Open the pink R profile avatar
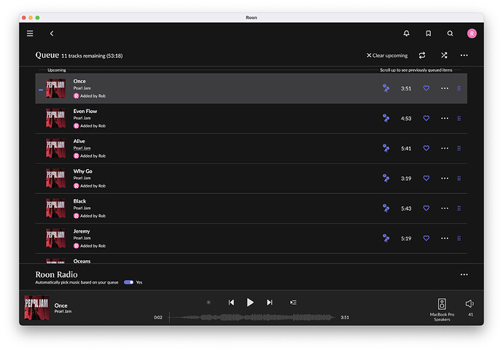Viewport: 503px width, 350px height. coord(472,34)
